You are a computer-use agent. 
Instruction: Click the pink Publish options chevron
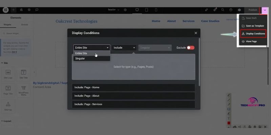(x=265, y=10)
